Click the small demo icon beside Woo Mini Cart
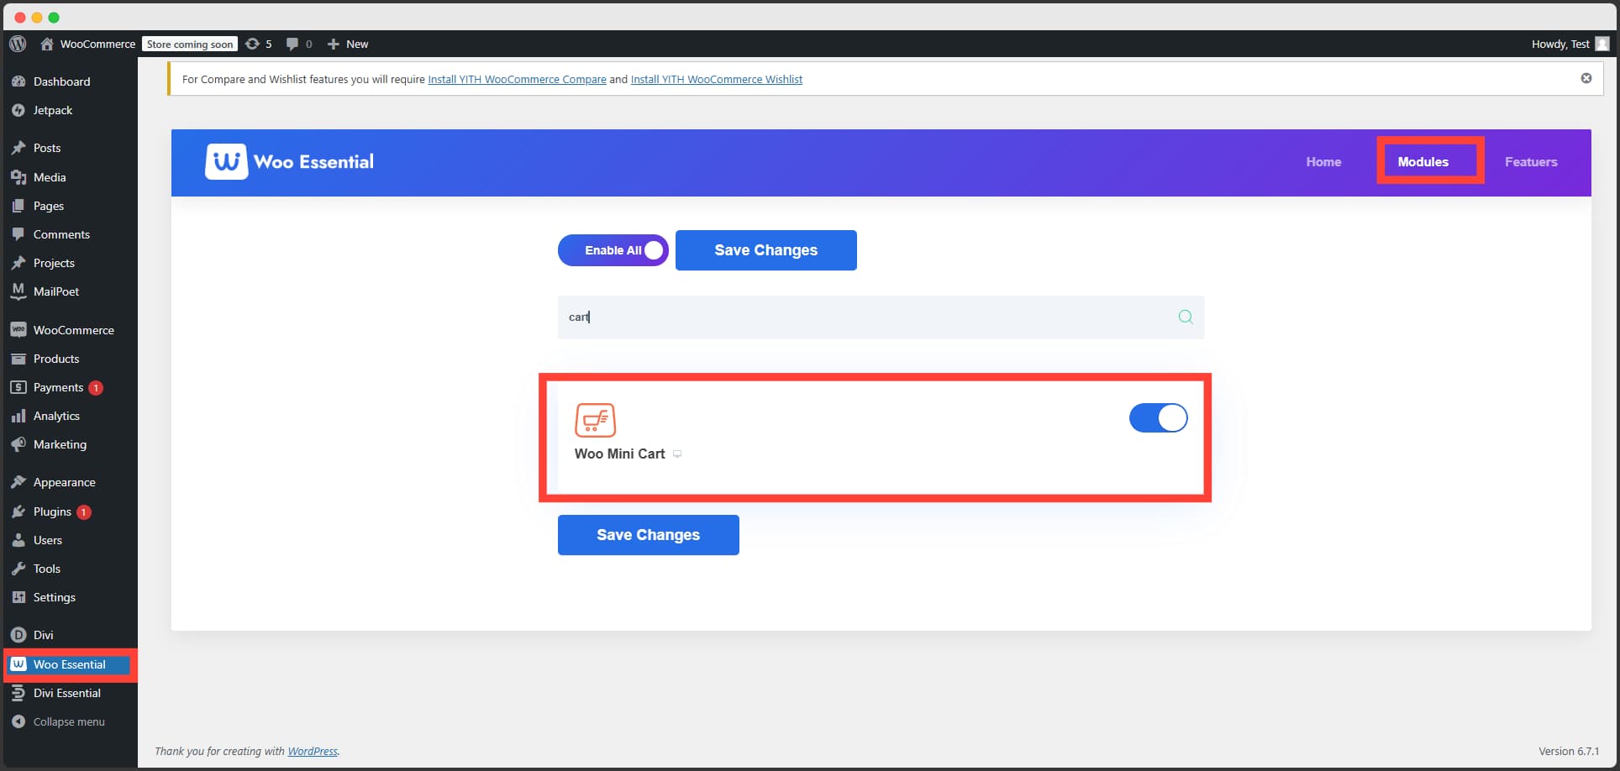Screen dimensions: 1620x771 pos(677,454)
